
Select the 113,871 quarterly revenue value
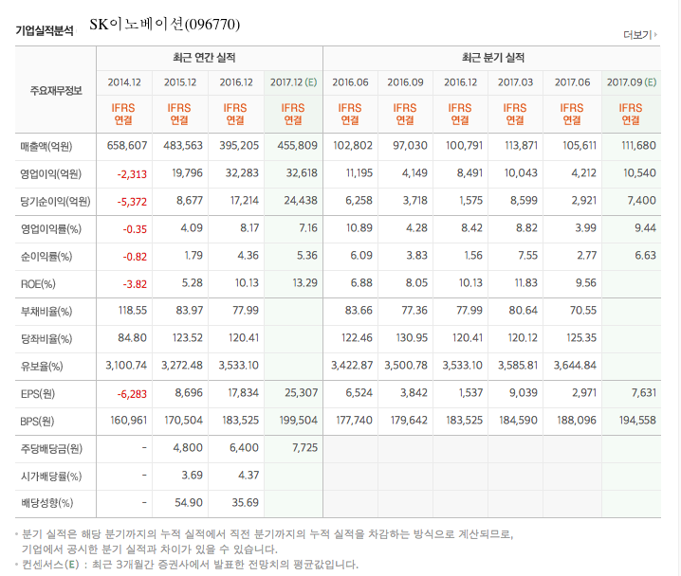[x=521, y=145]
